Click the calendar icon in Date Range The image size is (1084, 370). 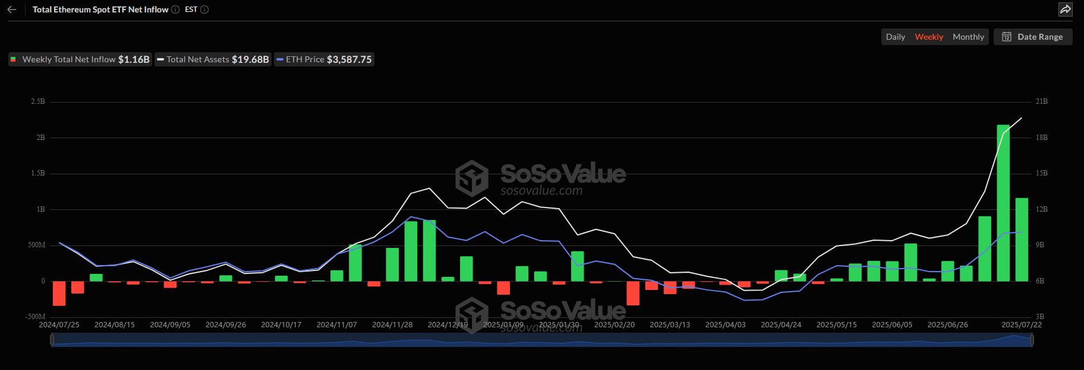tap(1007, 37)
